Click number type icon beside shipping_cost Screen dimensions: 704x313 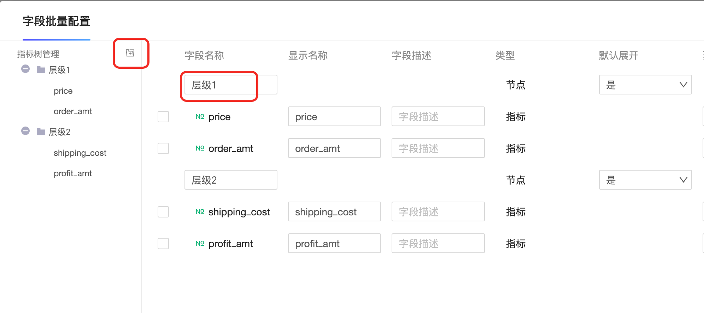200,212
